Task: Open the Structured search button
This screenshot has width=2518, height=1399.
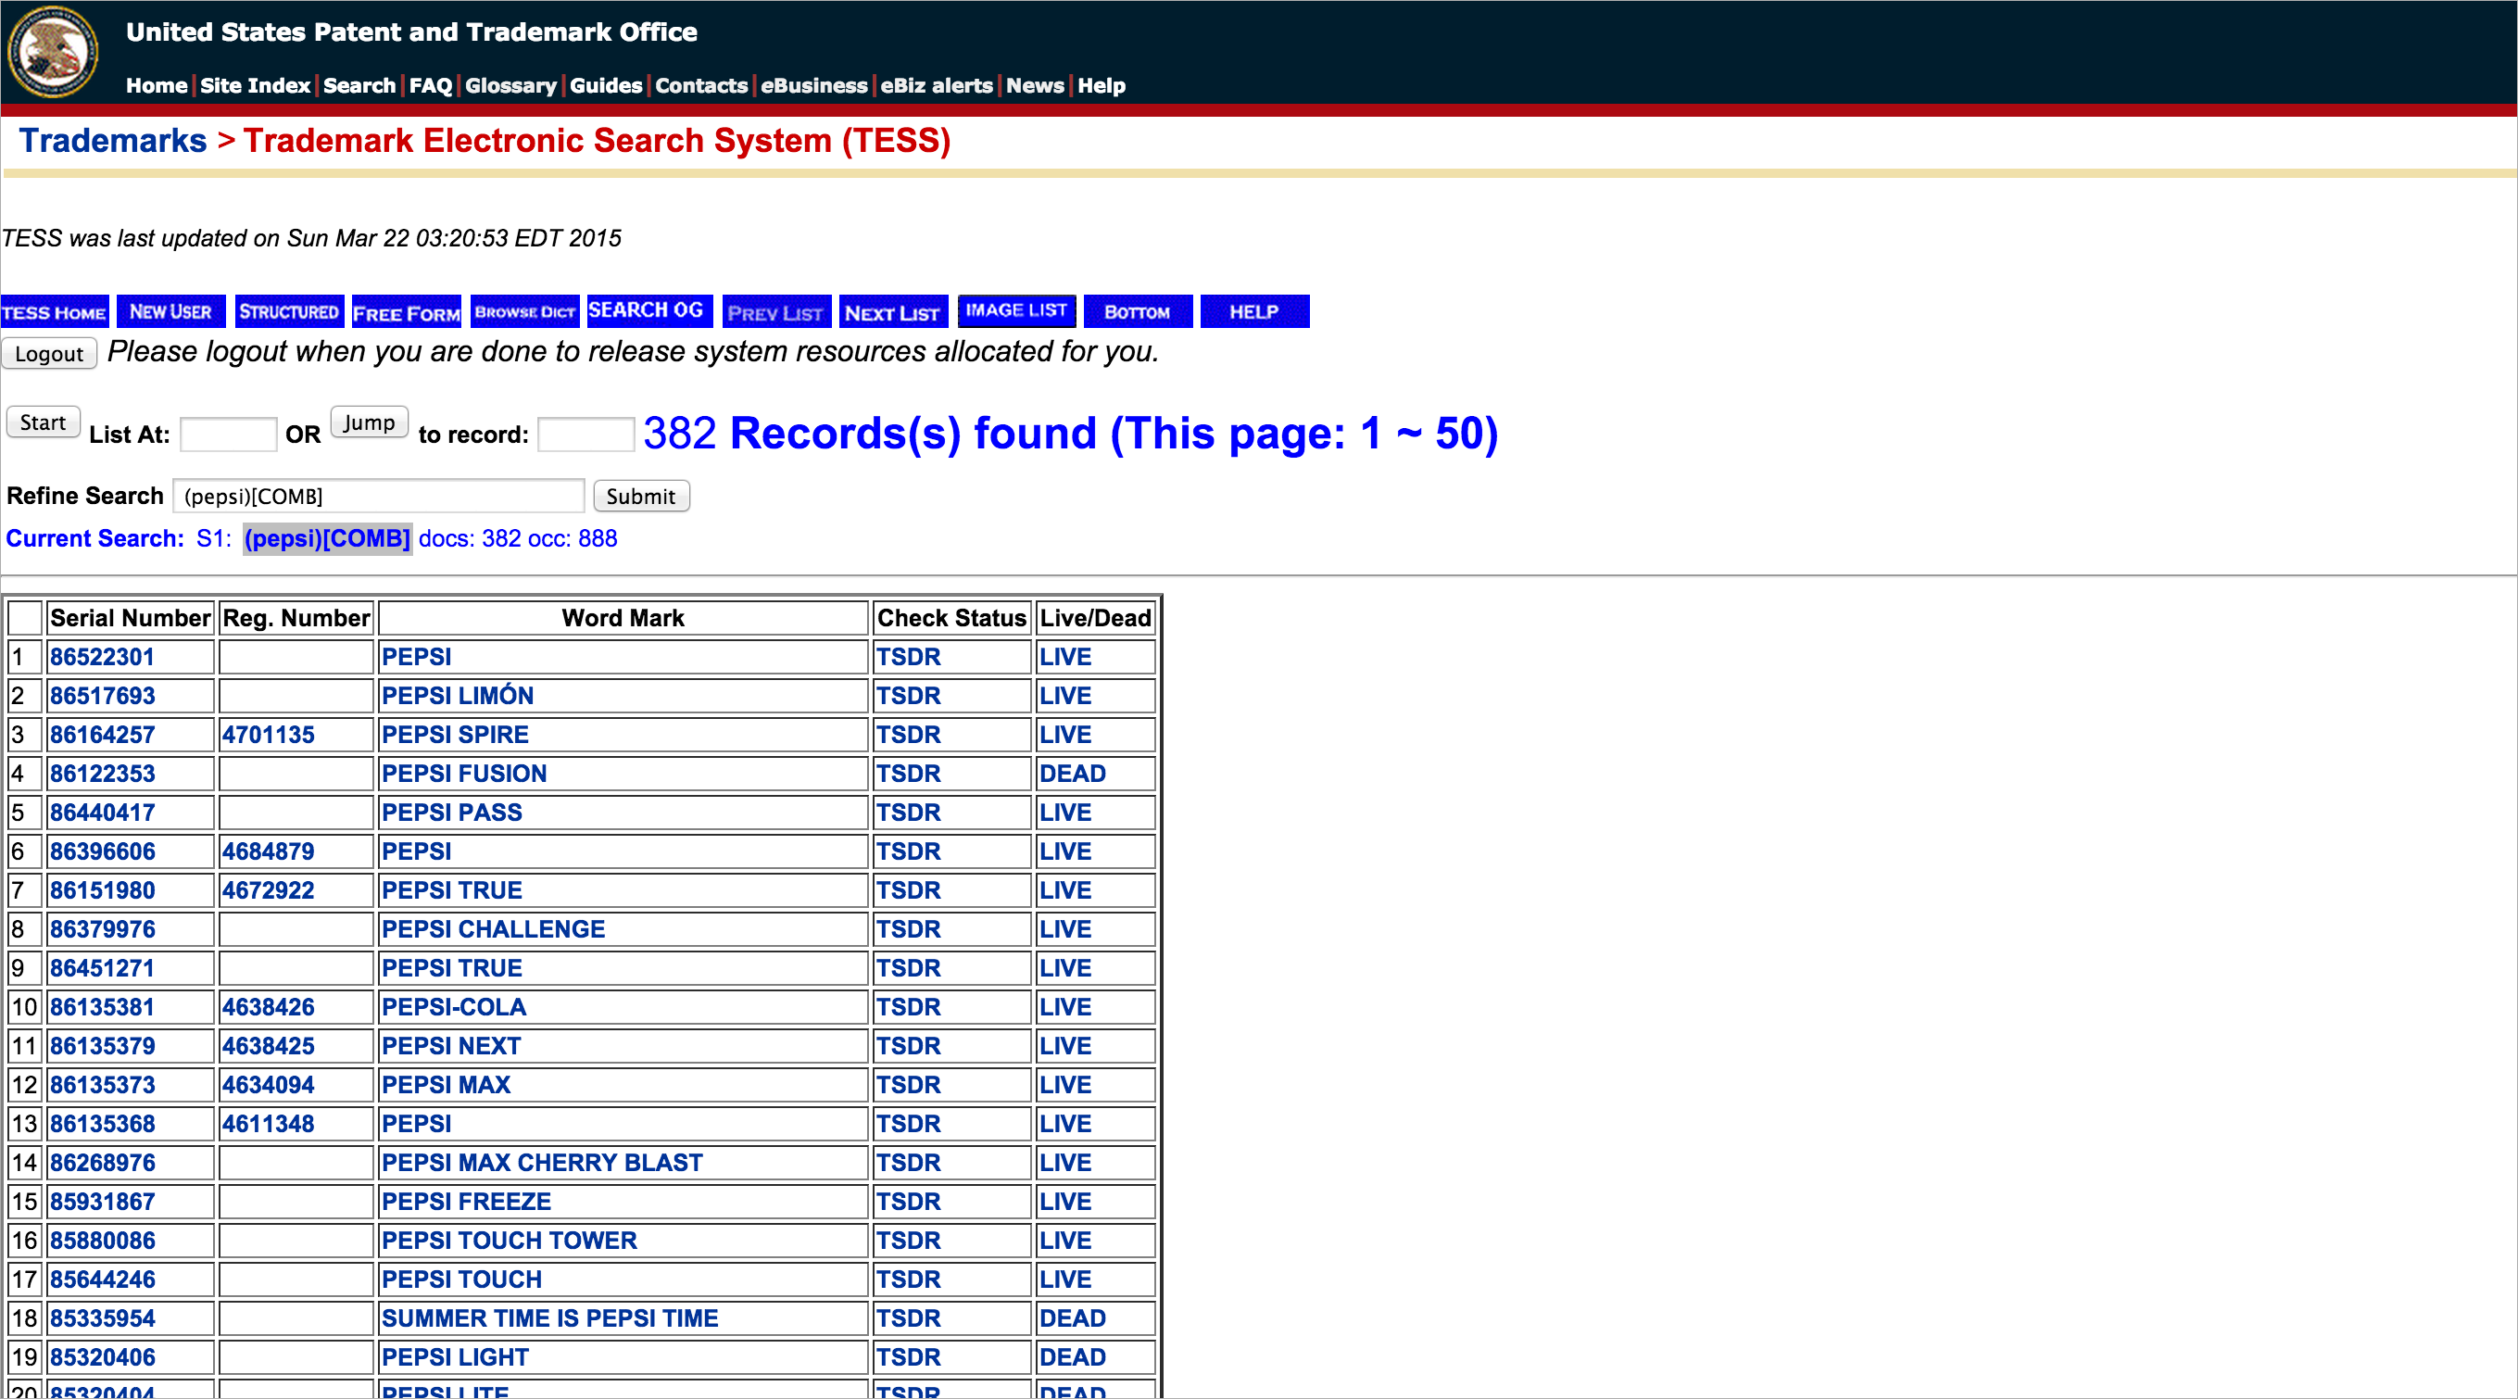Action: (x=289, y=312)
